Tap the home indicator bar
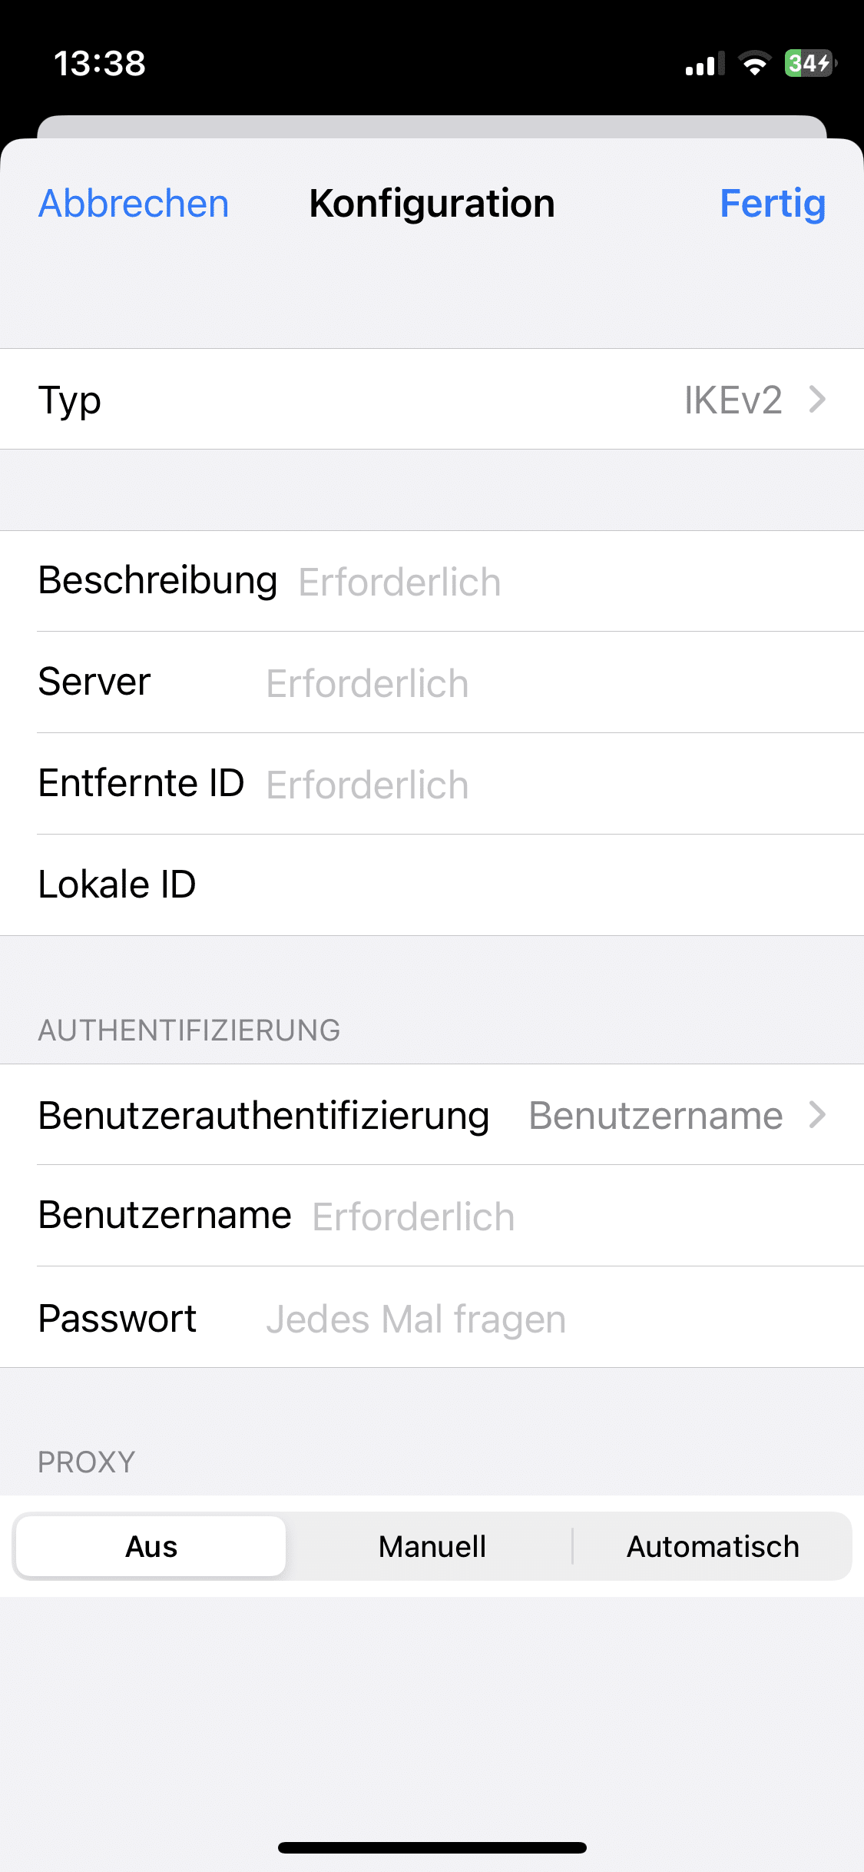 coord(432,1847)
